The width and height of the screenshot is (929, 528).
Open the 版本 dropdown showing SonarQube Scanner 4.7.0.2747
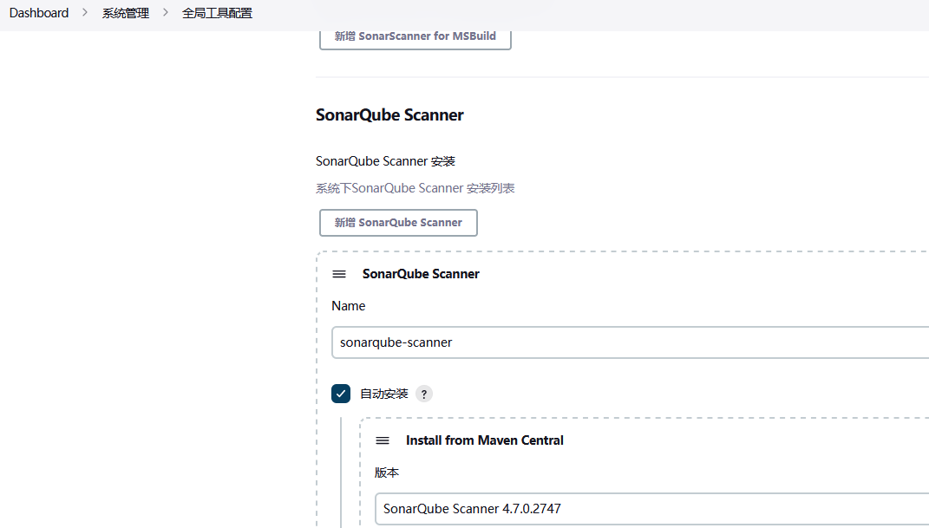tap(651, 509)
